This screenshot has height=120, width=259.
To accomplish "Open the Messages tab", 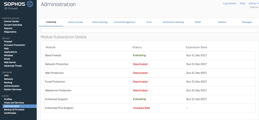I will 247,22.
